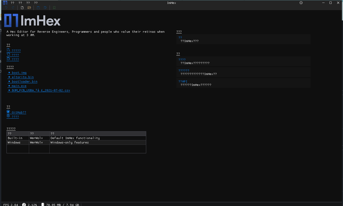Select the New File icon in the toolbar
343x206 pixels.
pos(22,8)
